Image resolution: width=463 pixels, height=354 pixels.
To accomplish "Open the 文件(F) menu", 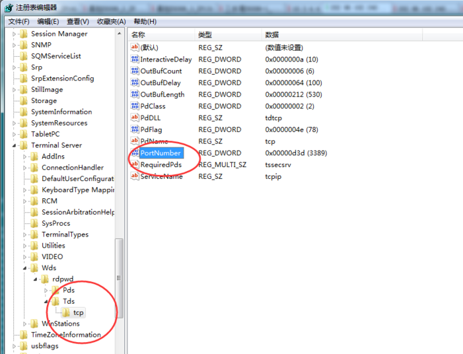I will pyautogui.click(x=18, y=21).
